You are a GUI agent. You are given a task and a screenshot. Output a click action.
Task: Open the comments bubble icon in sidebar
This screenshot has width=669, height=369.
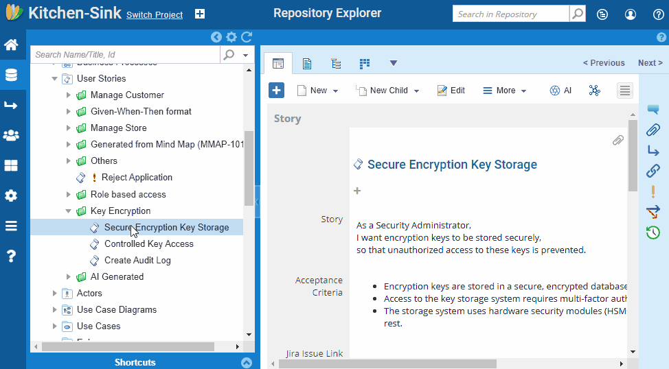pyautogui.click(x=653, y=110)
